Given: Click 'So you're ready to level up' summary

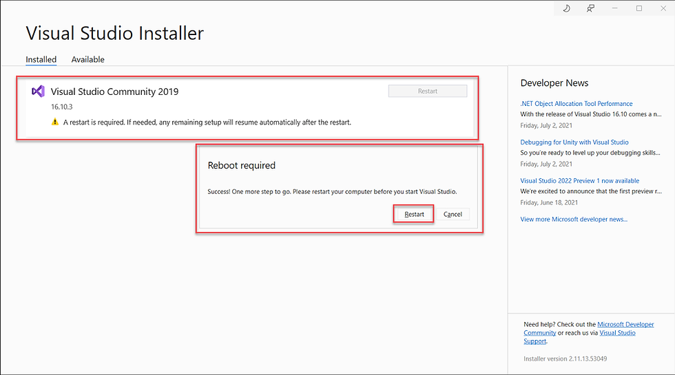Looking at the screenshot, I should (x=590, y=153).
